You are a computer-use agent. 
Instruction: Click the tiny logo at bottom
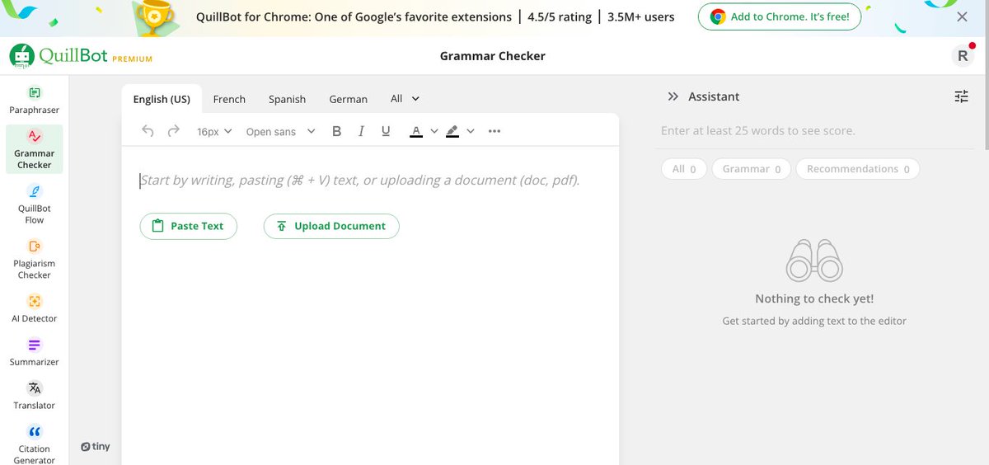(x=95, y=447)
